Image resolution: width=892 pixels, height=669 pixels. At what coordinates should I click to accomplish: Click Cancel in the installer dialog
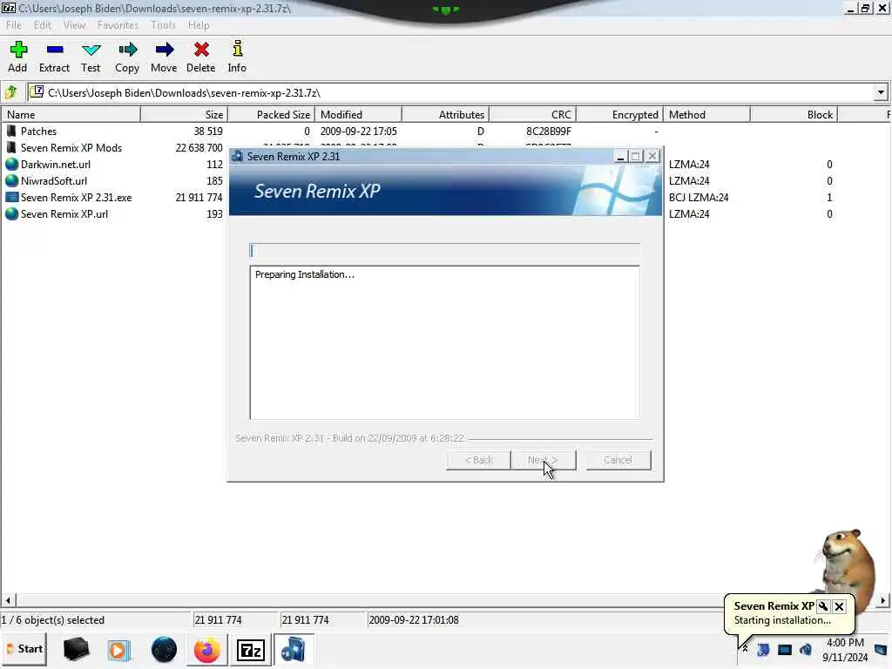[x=618, y=460]
